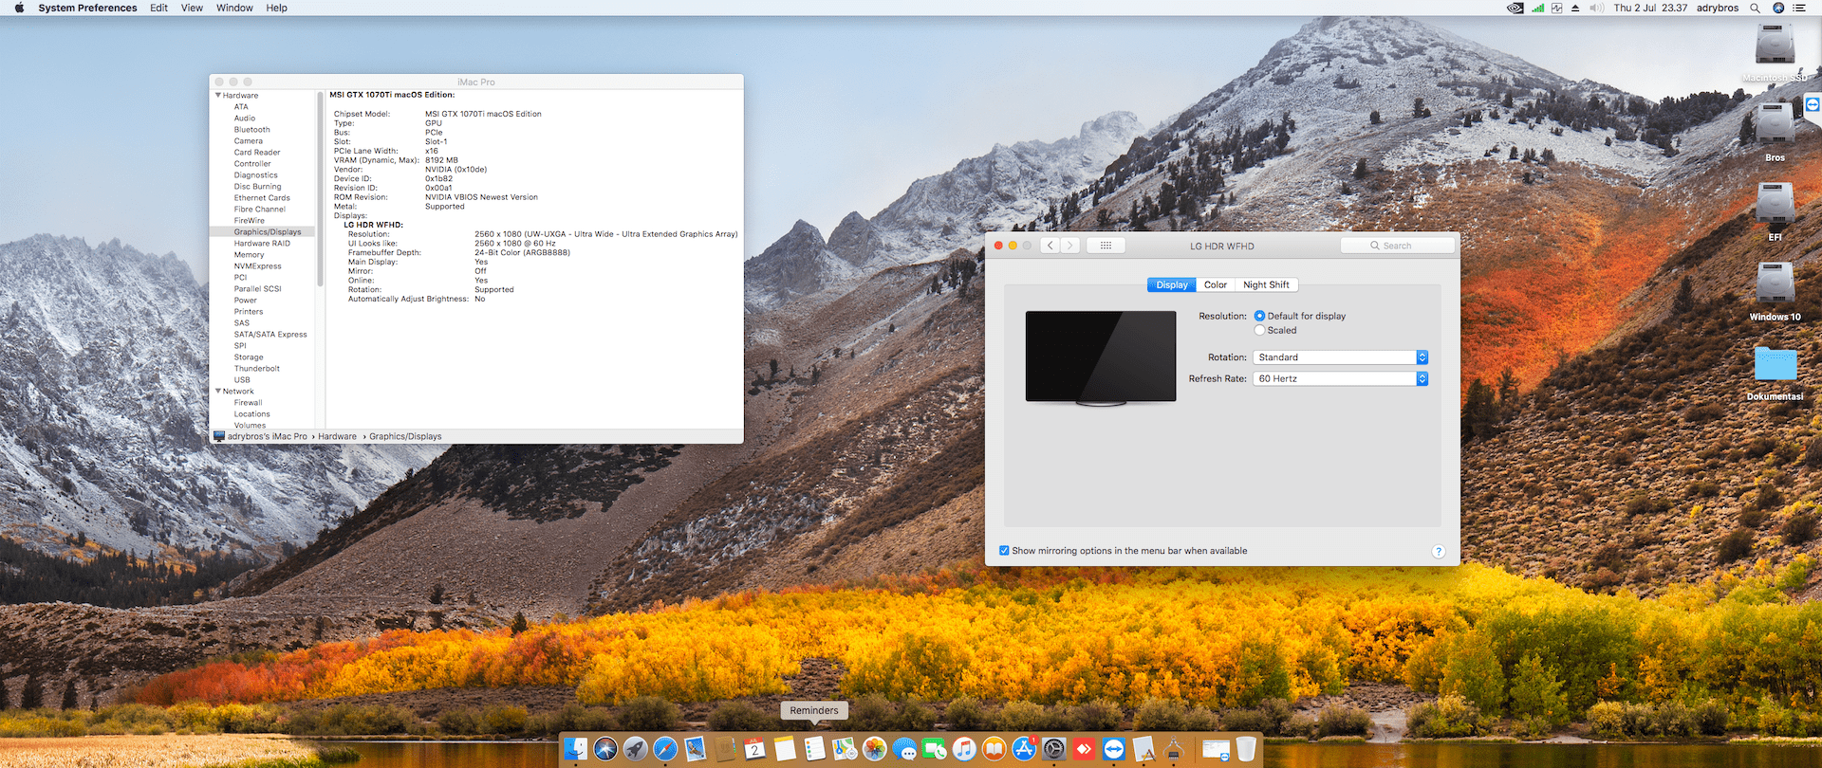Open the Rotation dropdown

pos(1340,357)
